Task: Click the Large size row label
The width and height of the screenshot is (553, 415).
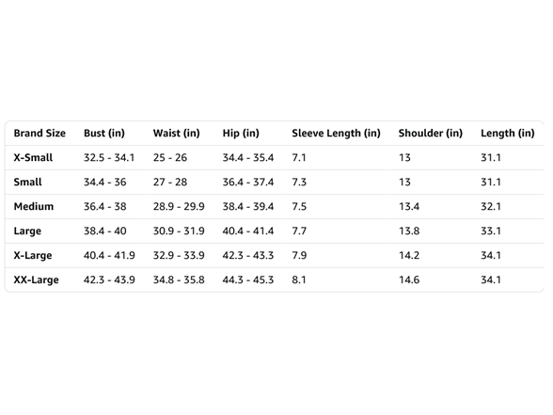Action: (x=27, y=231)
